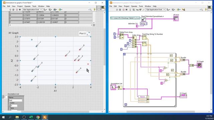Viewport: 214px width, 120px height.
Task: Open Resize Objects dropdown in Front Panel
Action: point(55,10)
